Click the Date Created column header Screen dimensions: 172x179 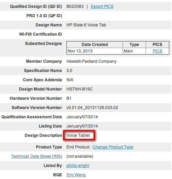pyautogui.click(x=95, y=45)
